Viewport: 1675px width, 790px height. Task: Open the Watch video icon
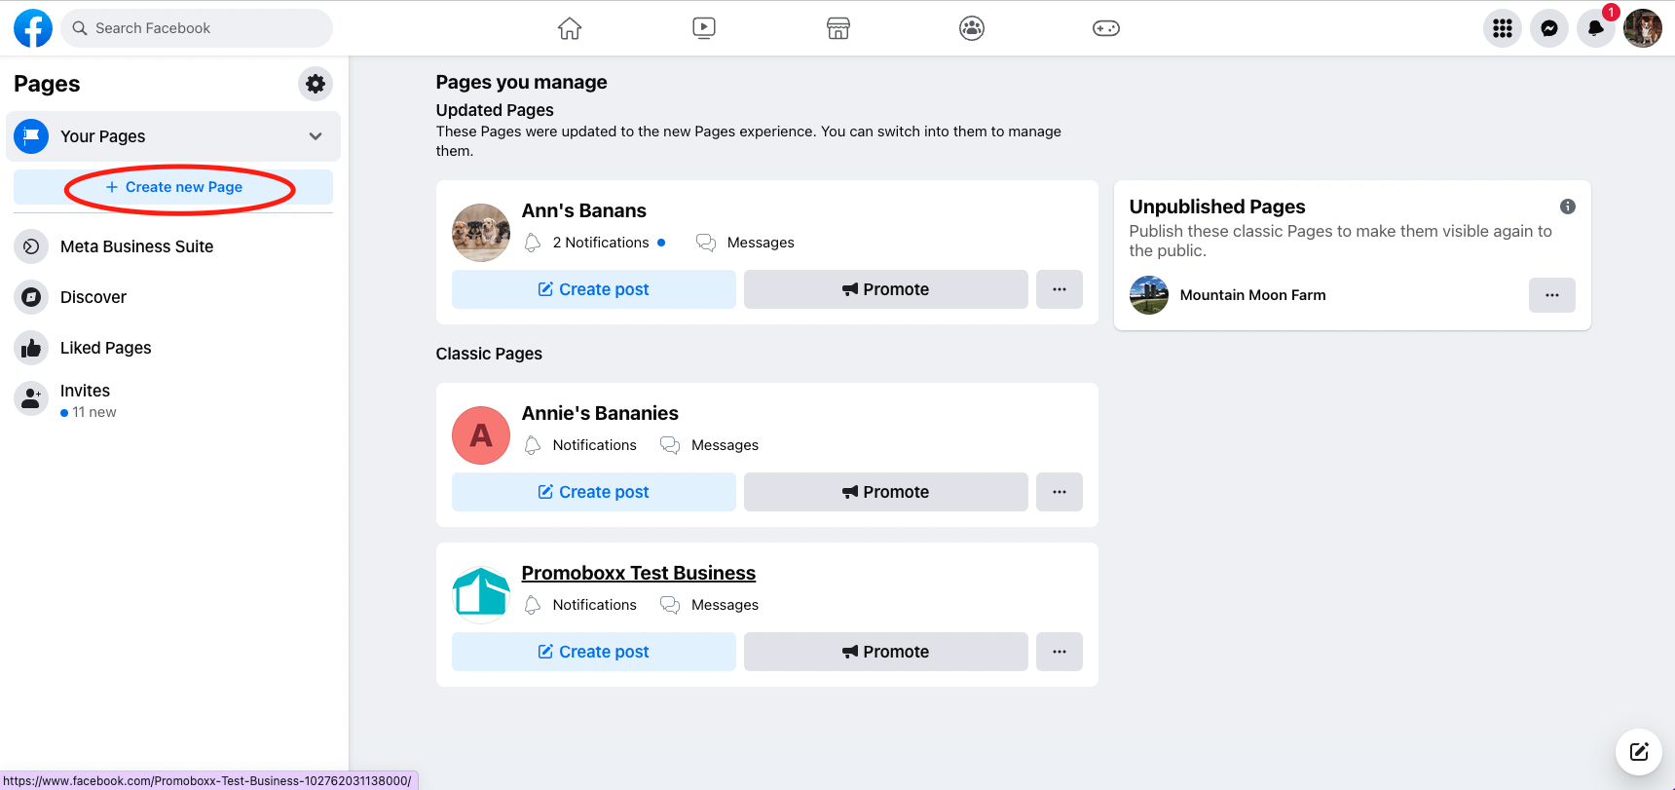coord(704,28)
